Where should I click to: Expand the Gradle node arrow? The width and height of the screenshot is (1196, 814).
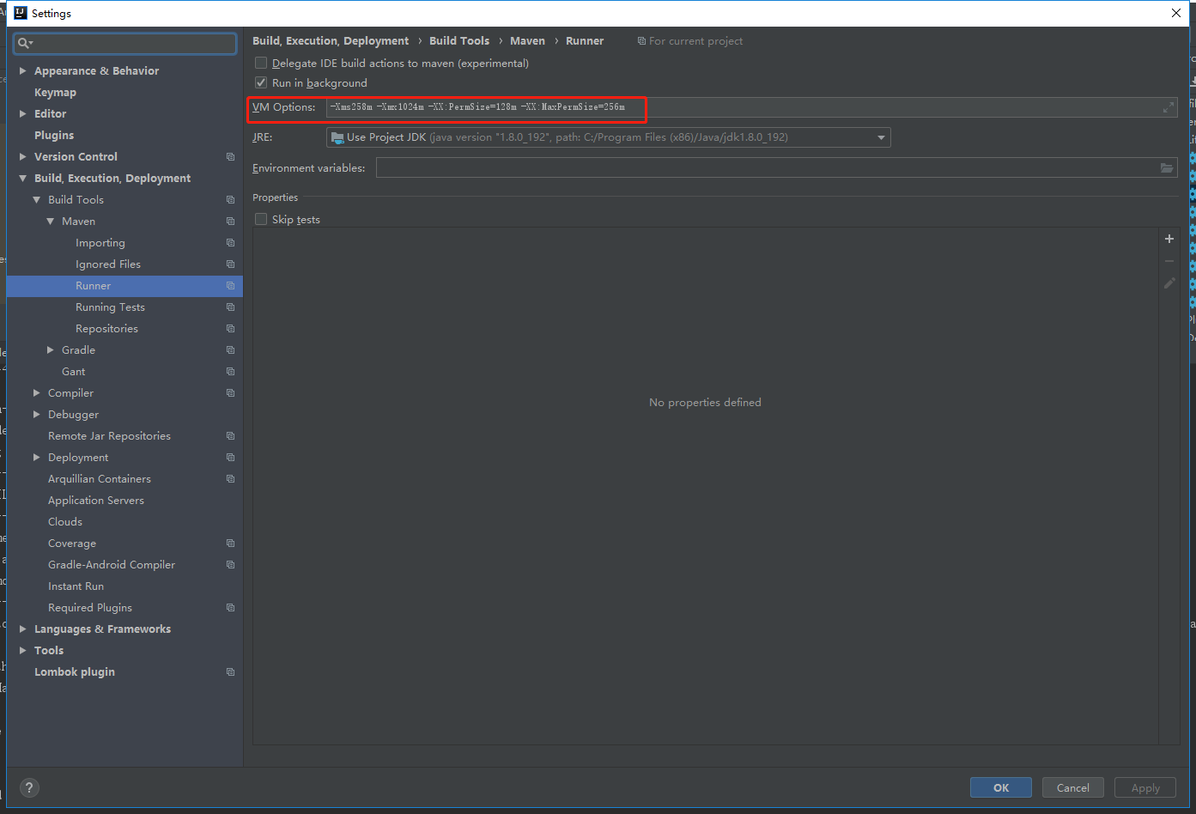click(x=51, y=349)
